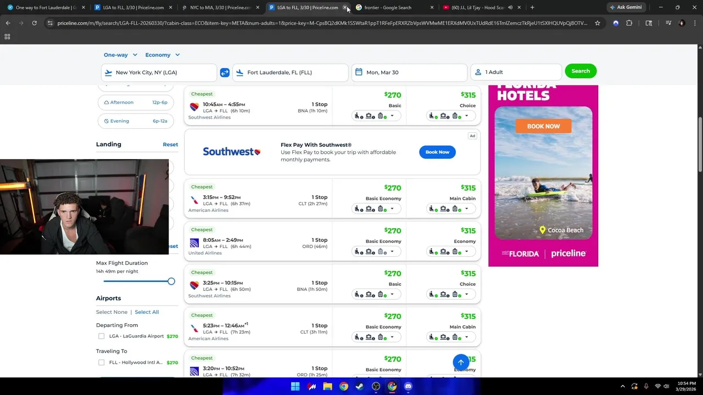Toggle the Afternoon 12p-6p takeoff filter
The height and width of the screenshot is (395, 703).
(x=136, y=103)
